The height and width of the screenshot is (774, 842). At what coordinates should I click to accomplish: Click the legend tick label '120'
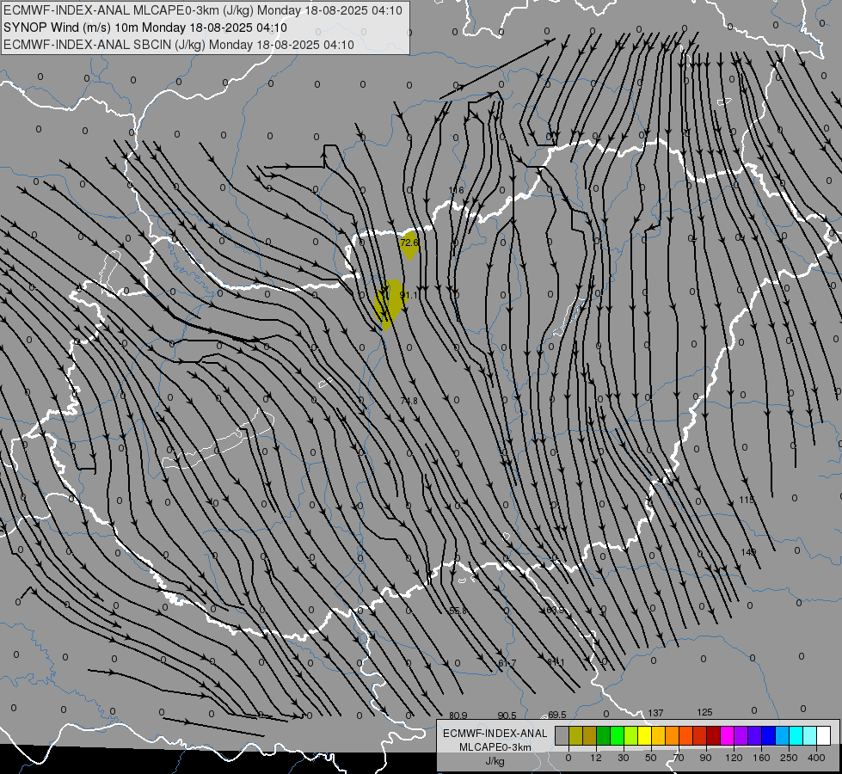click(734, 758)
